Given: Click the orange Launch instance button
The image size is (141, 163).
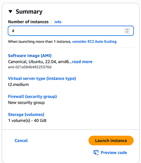Looking at the screenshot, I should (111, 141).
